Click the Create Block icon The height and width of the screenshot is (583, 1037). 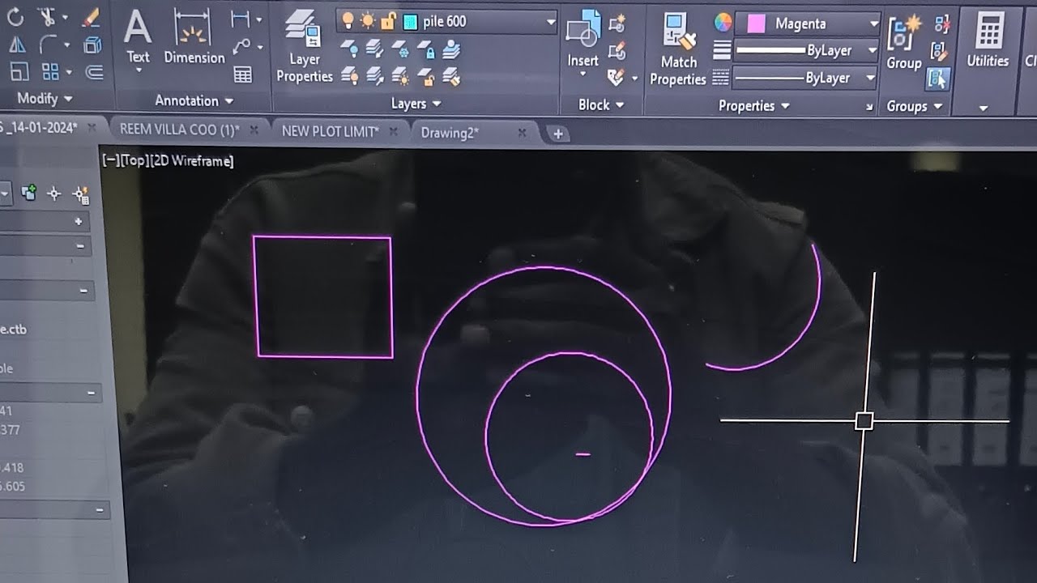coord(617,23)
